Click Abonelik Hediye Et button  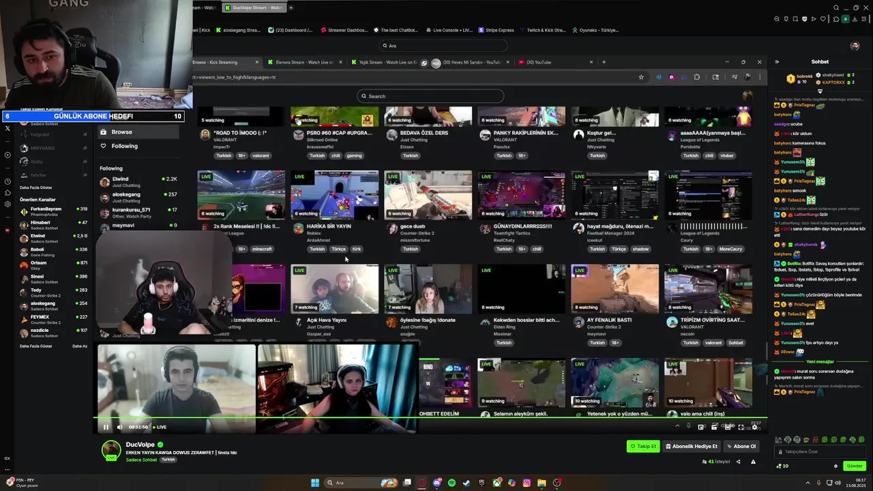point(692,446)
